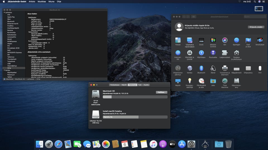Select Thunderbolt in the hardware list

pos(12,59)
